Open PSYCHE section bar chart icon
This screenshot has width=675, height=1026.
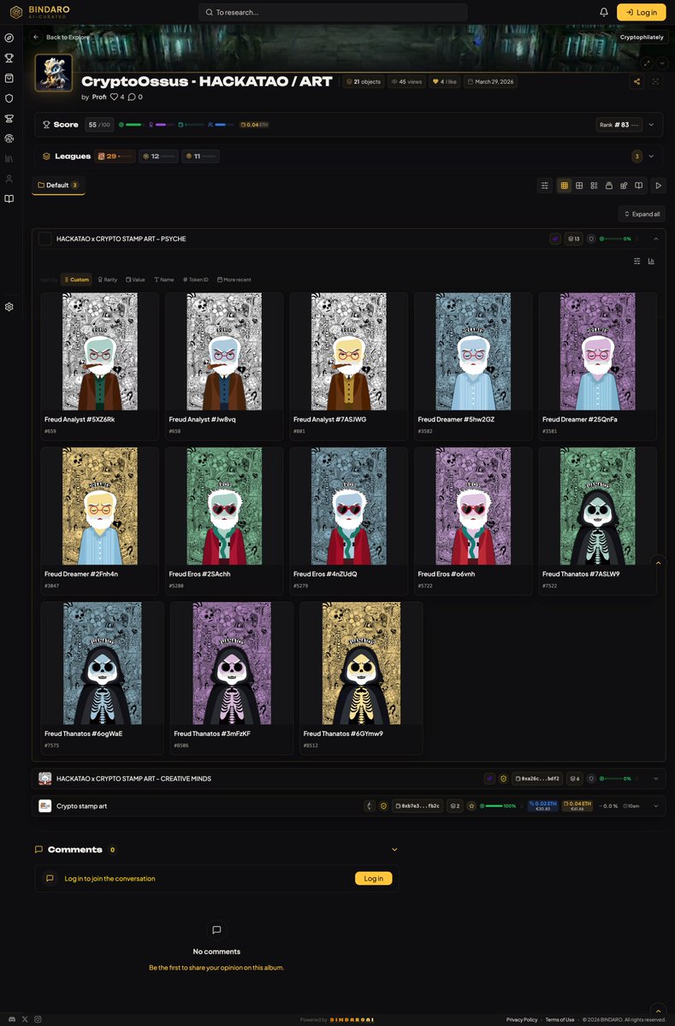[651, 261]
